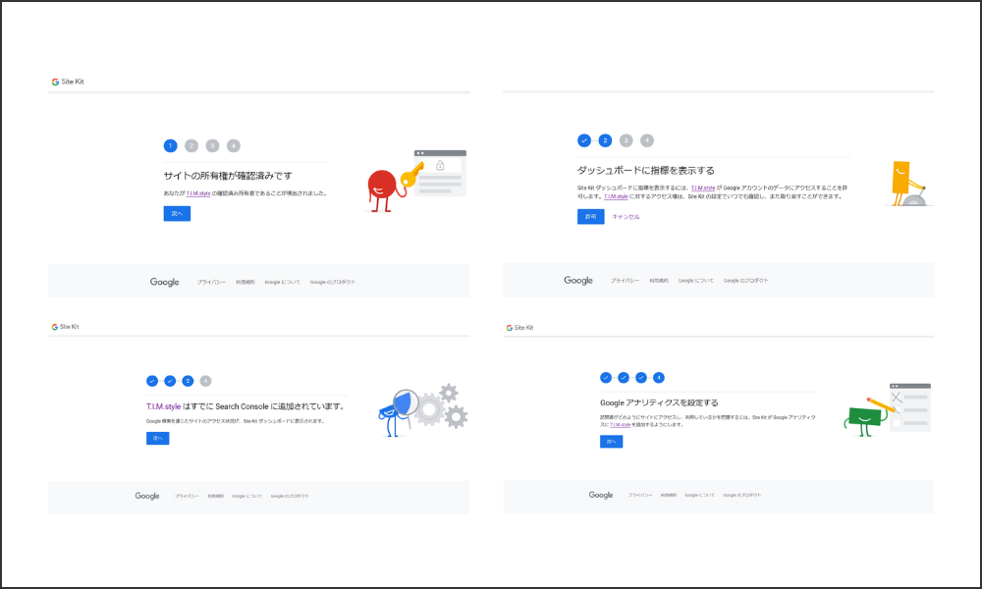Select step 4 circle in the Google アナリティクス screen
The height and width of the screenshot is (589, 982).
[x=659, y=377]
